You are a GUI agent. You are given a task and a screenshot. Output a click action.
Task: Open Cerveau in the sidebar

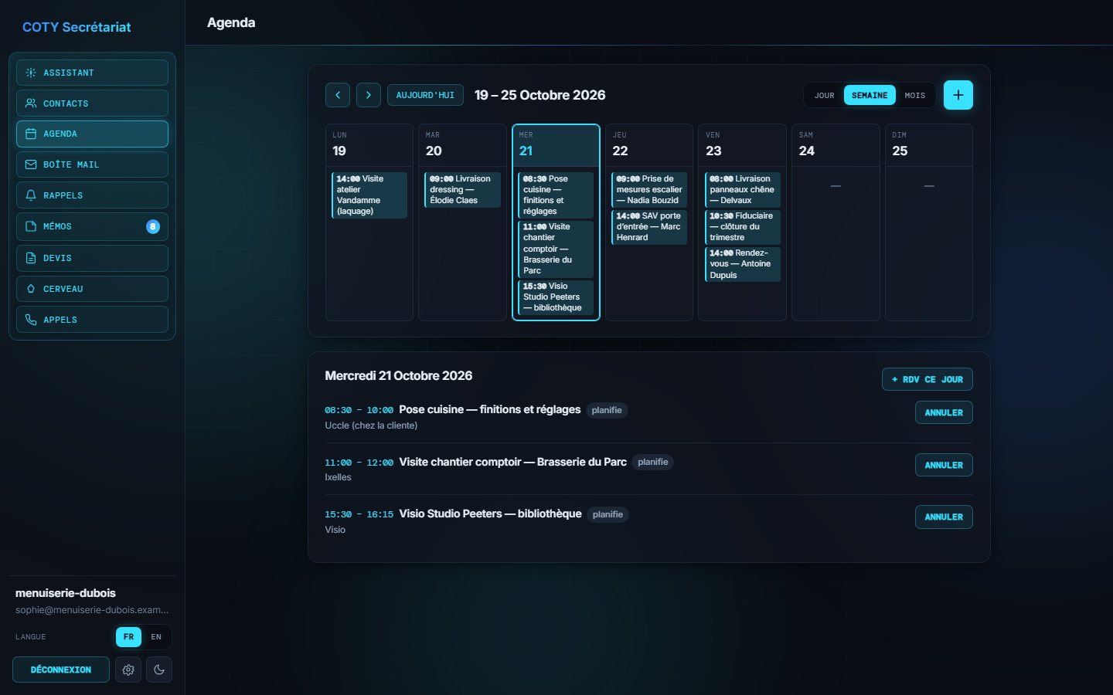click(x=92, y=289)
